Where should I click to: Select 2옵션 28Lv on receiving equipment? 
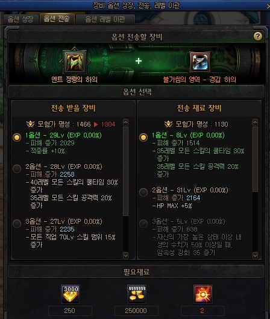tap(17, 169)
